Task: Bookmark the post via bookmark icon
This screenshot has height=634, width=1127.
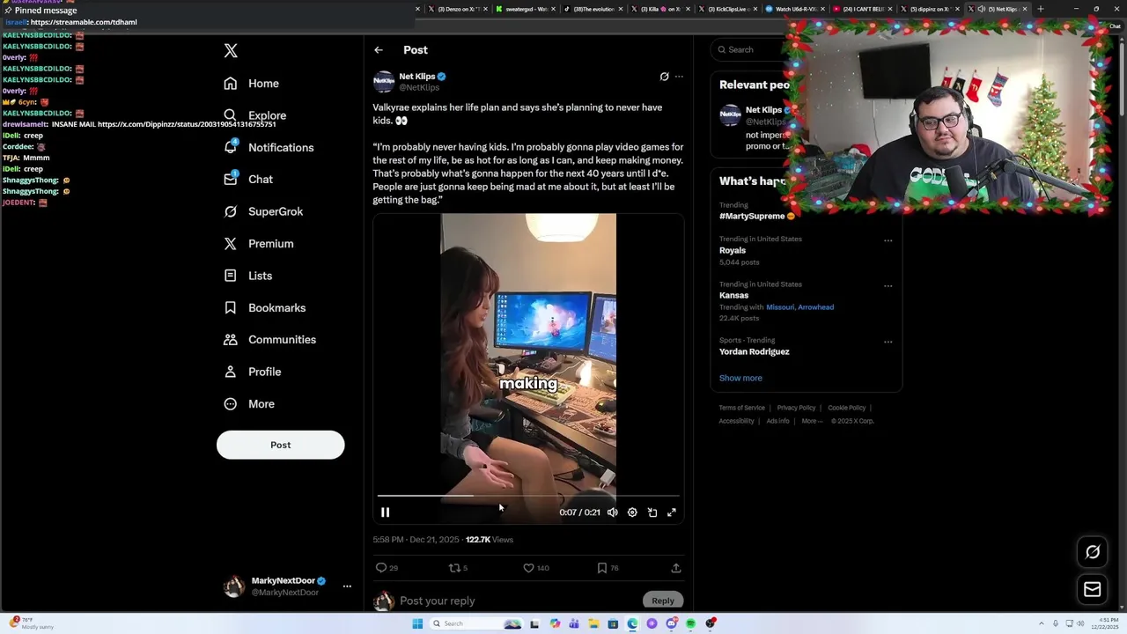Action: click(602, 568)
